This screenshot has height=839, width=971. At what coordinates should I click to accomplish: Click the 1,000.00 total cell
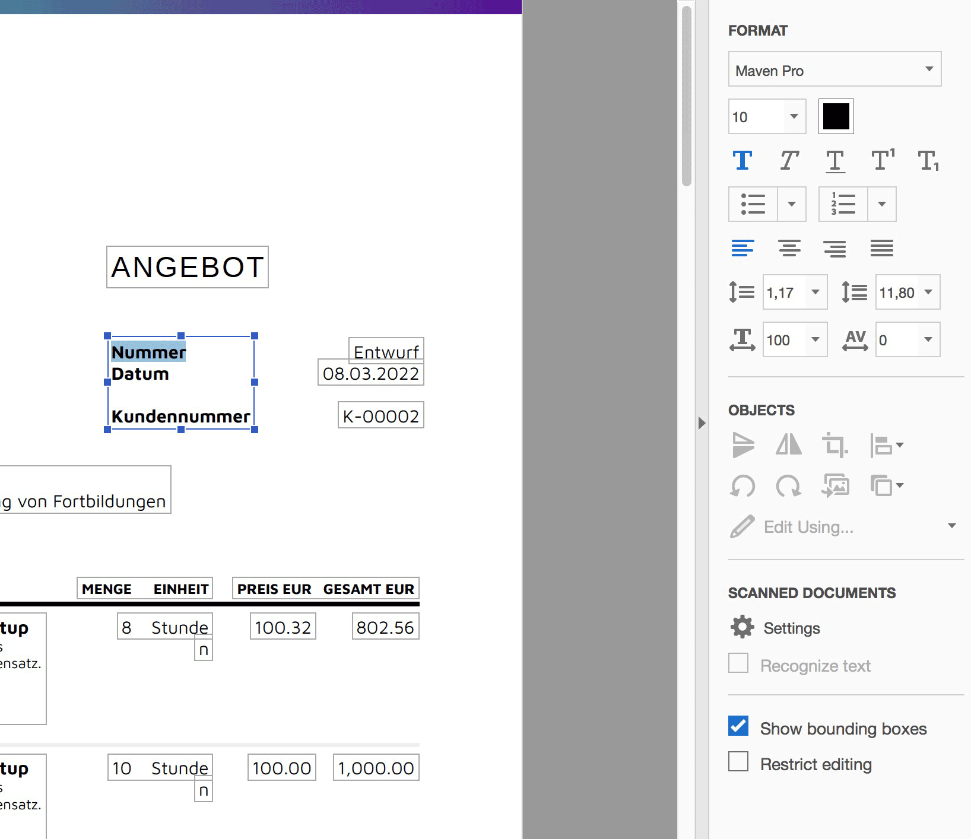376,767
